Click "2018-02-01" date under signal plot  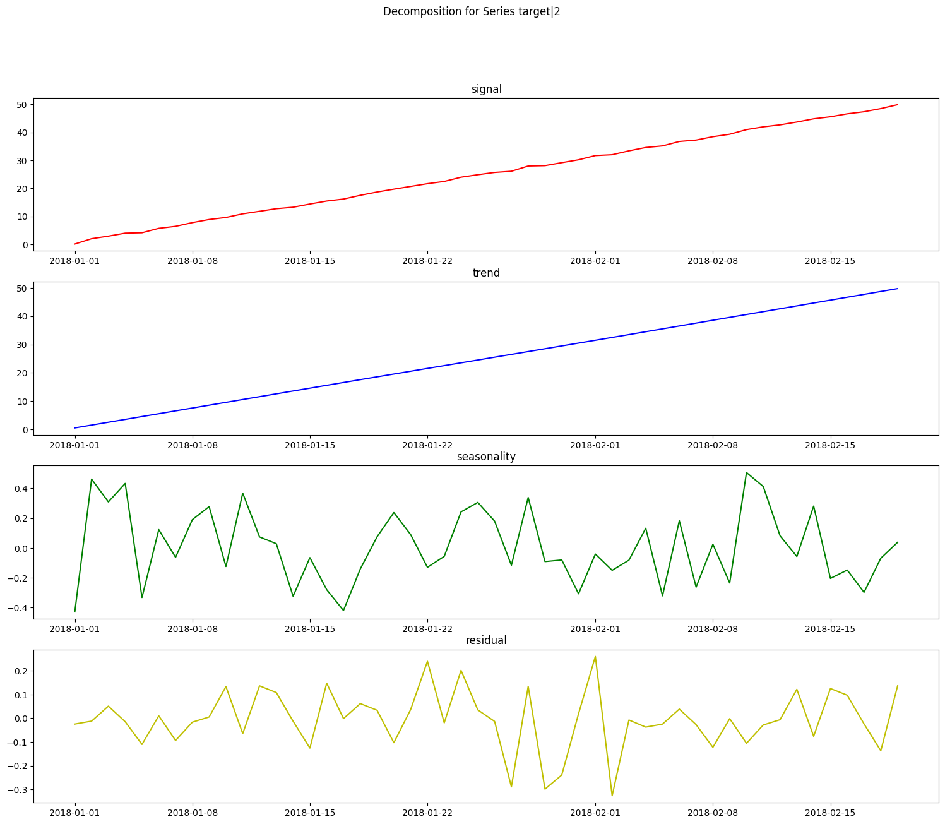click(x=595, y=260)
